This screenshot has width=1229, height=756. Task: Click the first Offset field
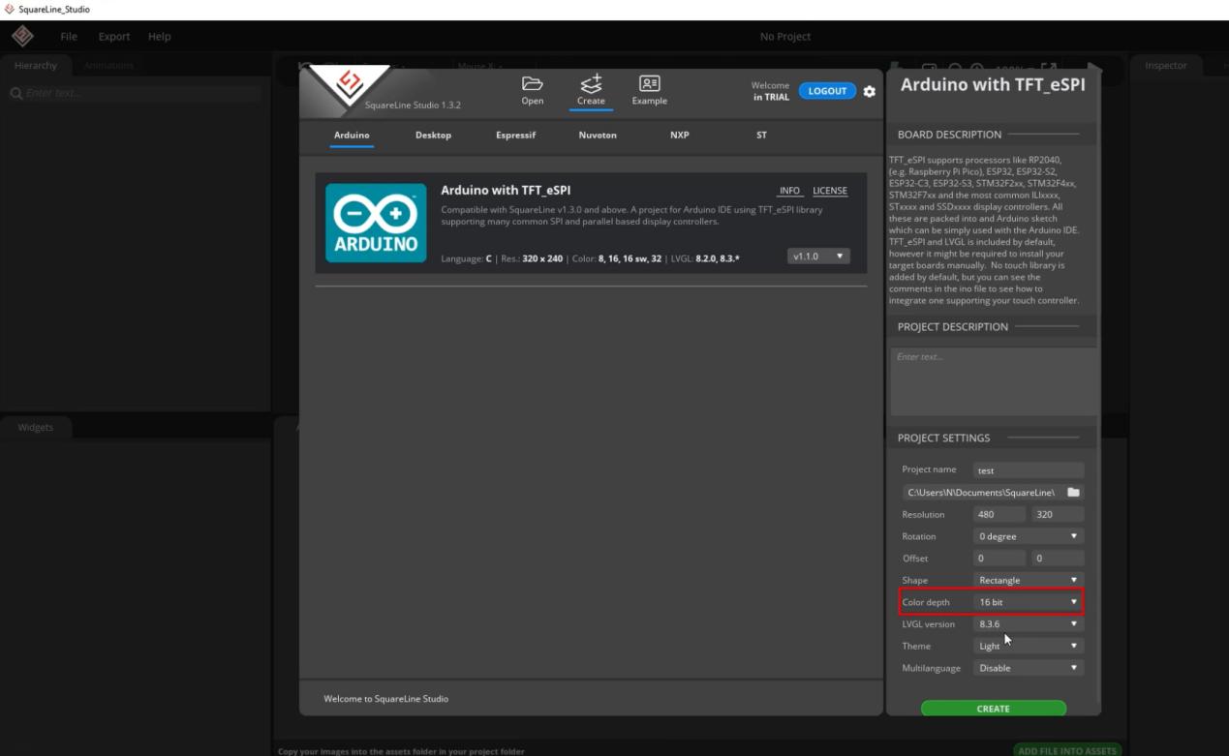[x=999, y=559]
